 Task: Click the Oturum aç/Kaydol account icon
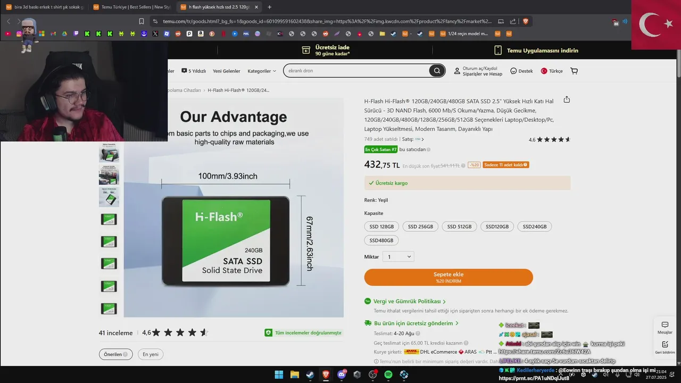457,71
